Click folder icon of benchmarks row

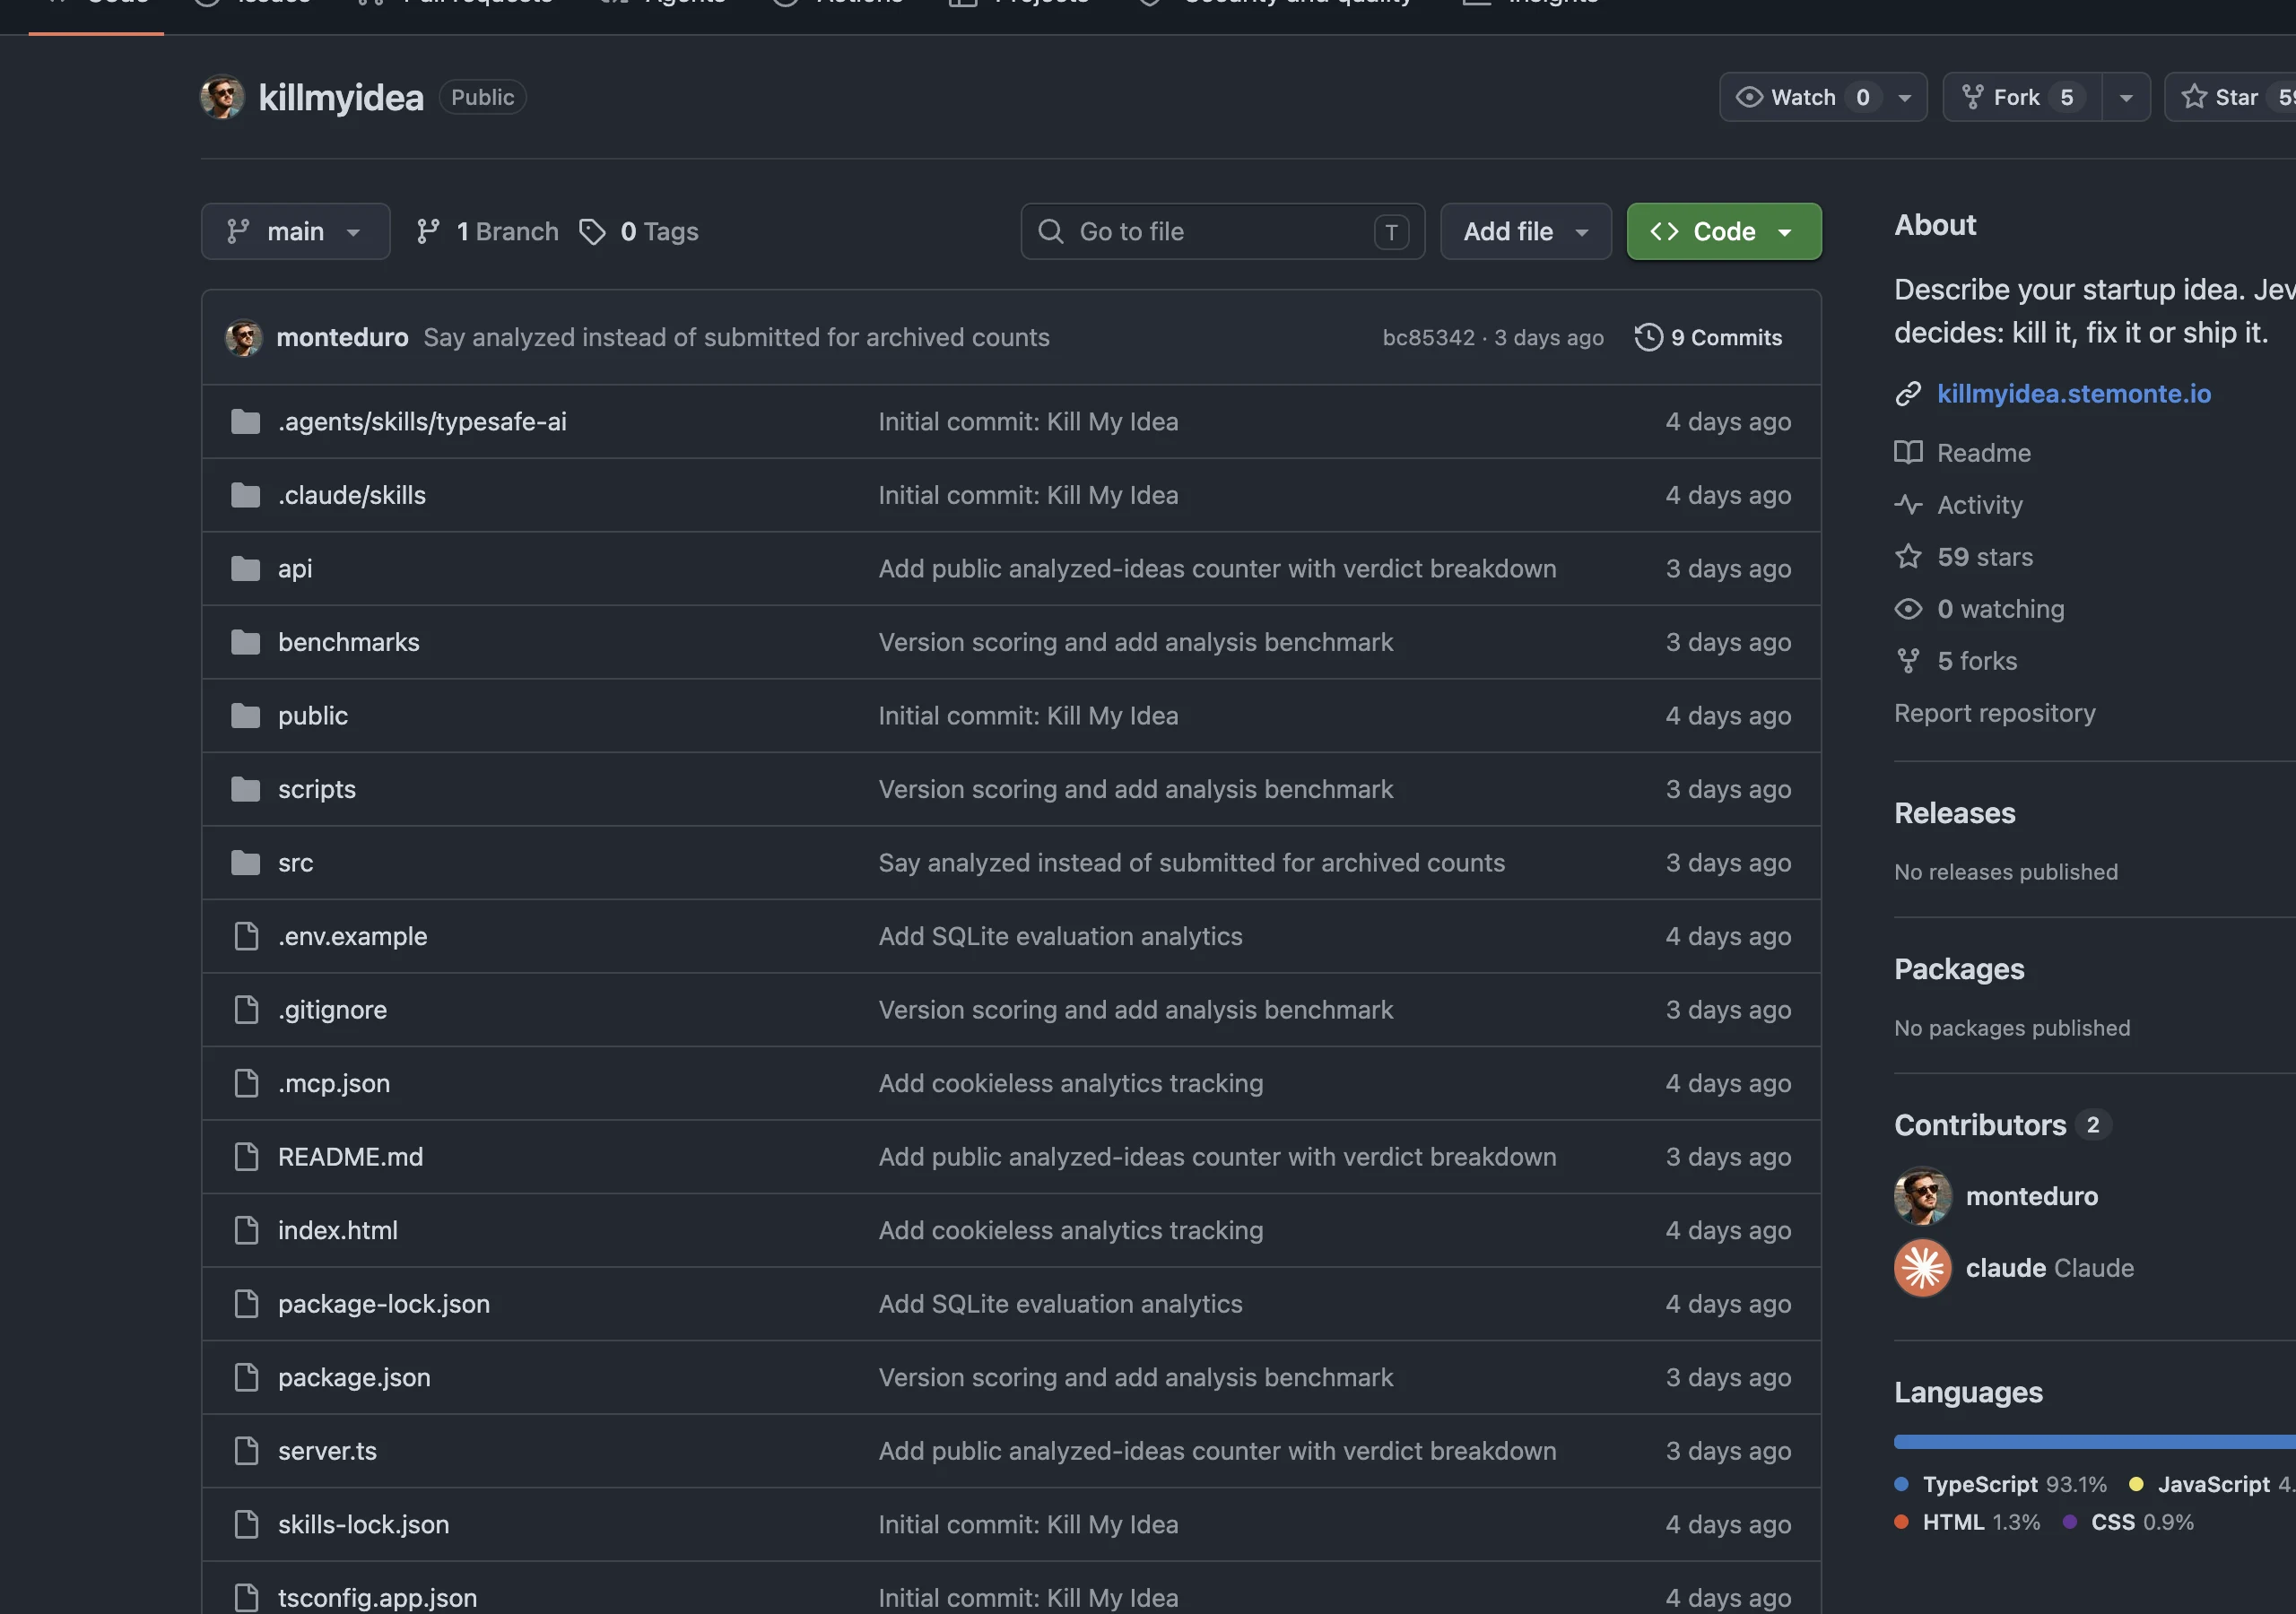246,642
